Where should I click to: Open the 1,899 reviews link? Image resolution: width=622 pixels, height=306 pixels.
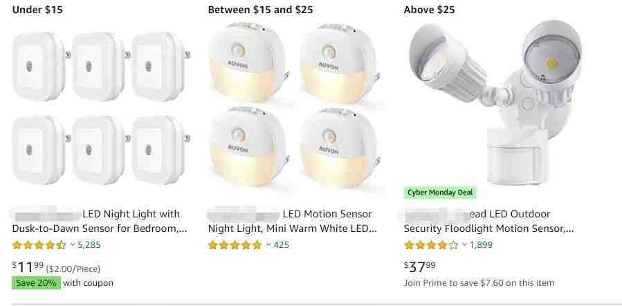tap(481, 245)
